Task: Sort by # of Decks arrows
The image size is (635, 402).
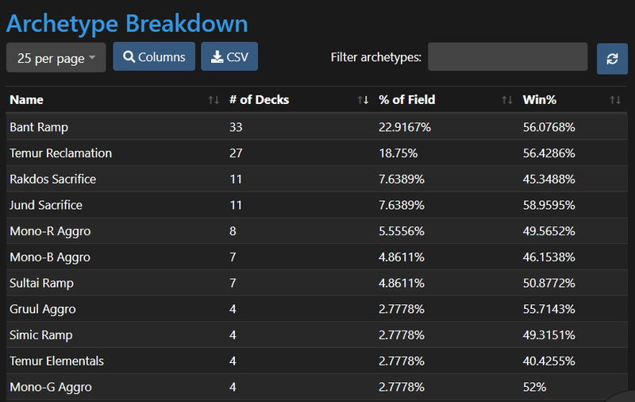Action: 363,100
